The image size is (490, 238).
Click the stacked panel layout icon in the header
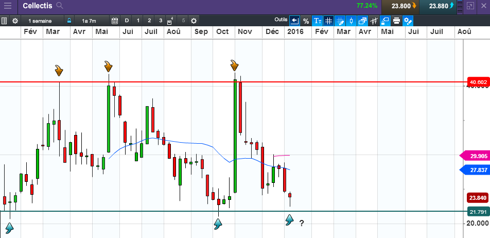(459, 6)
